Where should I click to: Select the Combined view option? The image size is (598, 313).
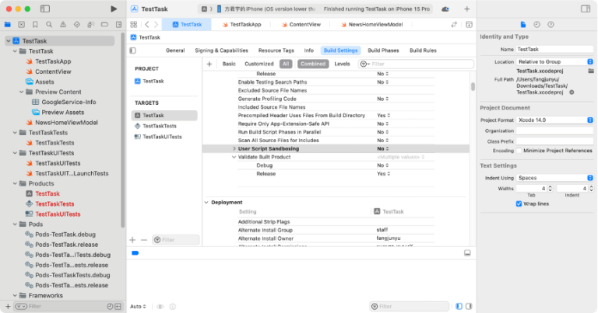click(x=313, y=64)
